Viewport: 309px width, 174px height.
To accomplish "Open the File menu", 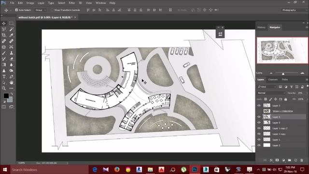I will pyautogui.click(x=12, y=3).
